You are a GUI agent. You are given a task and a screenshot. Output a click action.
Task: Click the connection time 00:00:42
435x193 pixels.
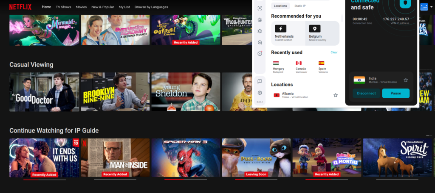pos(360,19)
